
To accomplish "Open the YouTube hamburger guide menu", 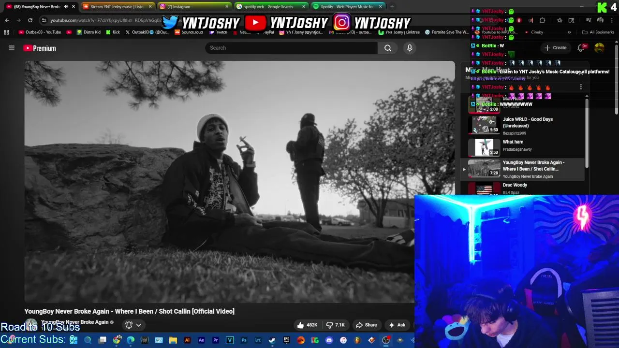I will click(12, 48).
